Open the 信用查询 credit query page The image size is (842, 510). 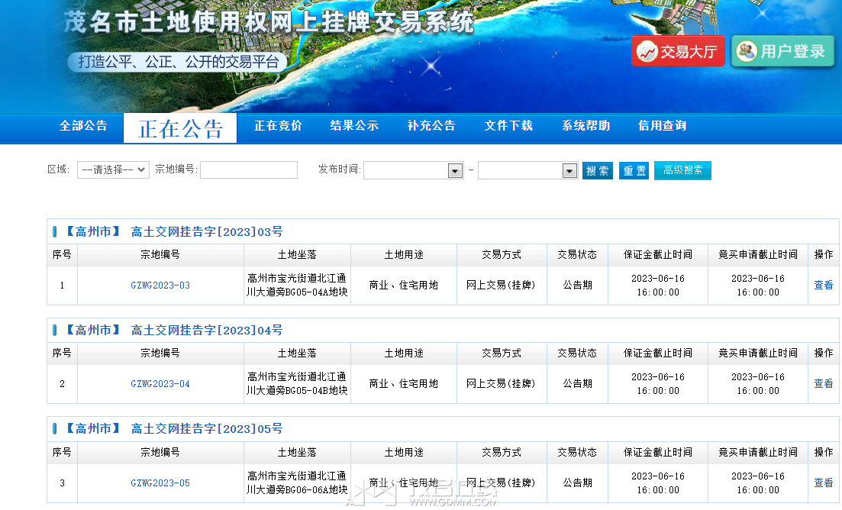tap(662, 126)
